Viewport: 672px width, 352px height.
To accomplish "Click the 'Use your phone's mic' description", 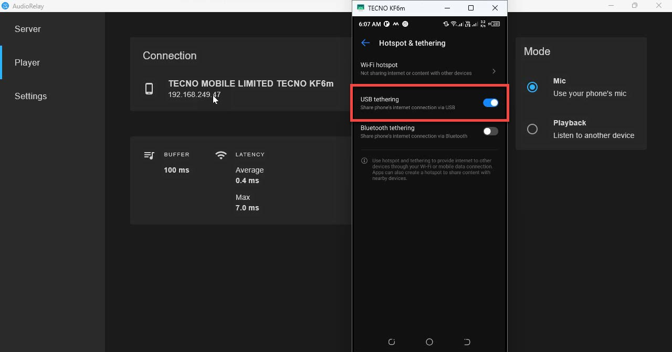I will pyautogui.click(x=590, y=93).
